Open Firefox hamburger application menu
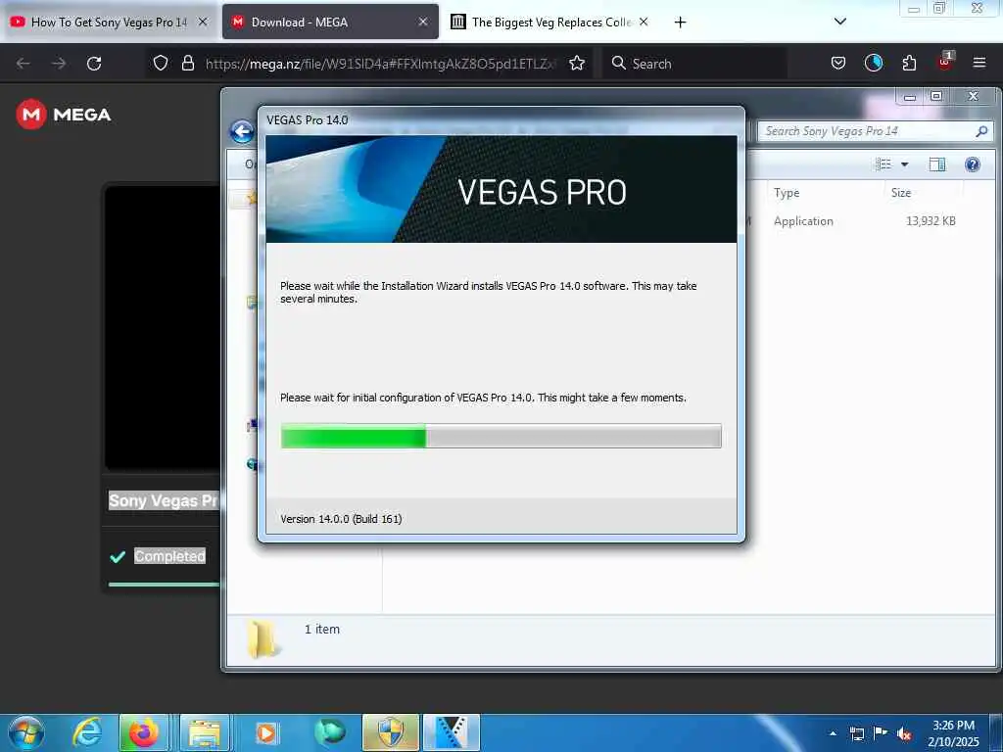 979,63
